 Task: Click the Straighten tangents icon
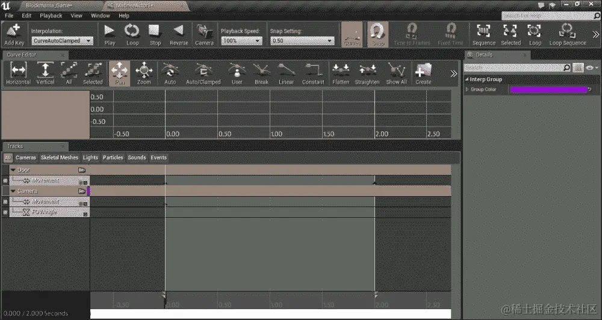pos(367,73)
